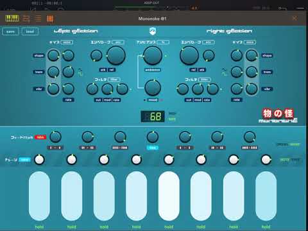The height and width of the screenshot is (231, 308).
Task: Tap the first play pad on the left
Action: coord(39,196)
